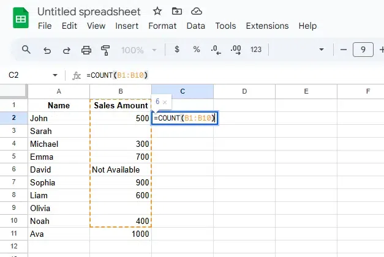Open the name box dropdown arrow

pyautogui.click(x=55, y=75)
